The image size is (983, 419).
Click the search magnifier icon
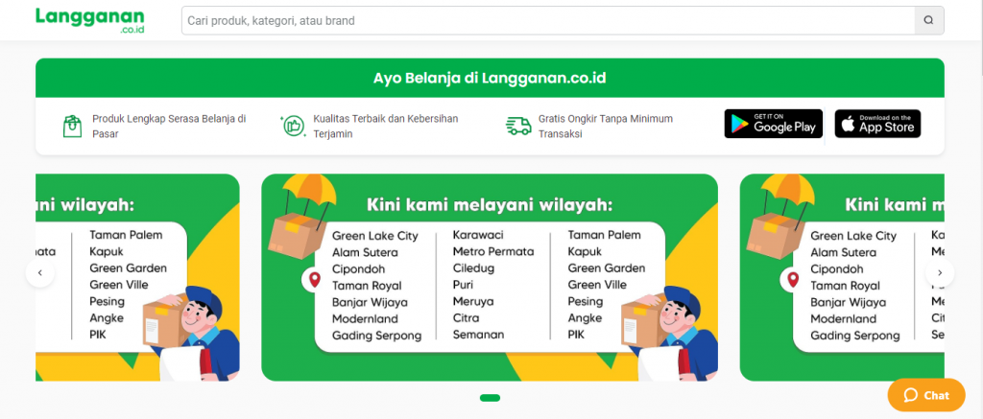coord(928,21)
